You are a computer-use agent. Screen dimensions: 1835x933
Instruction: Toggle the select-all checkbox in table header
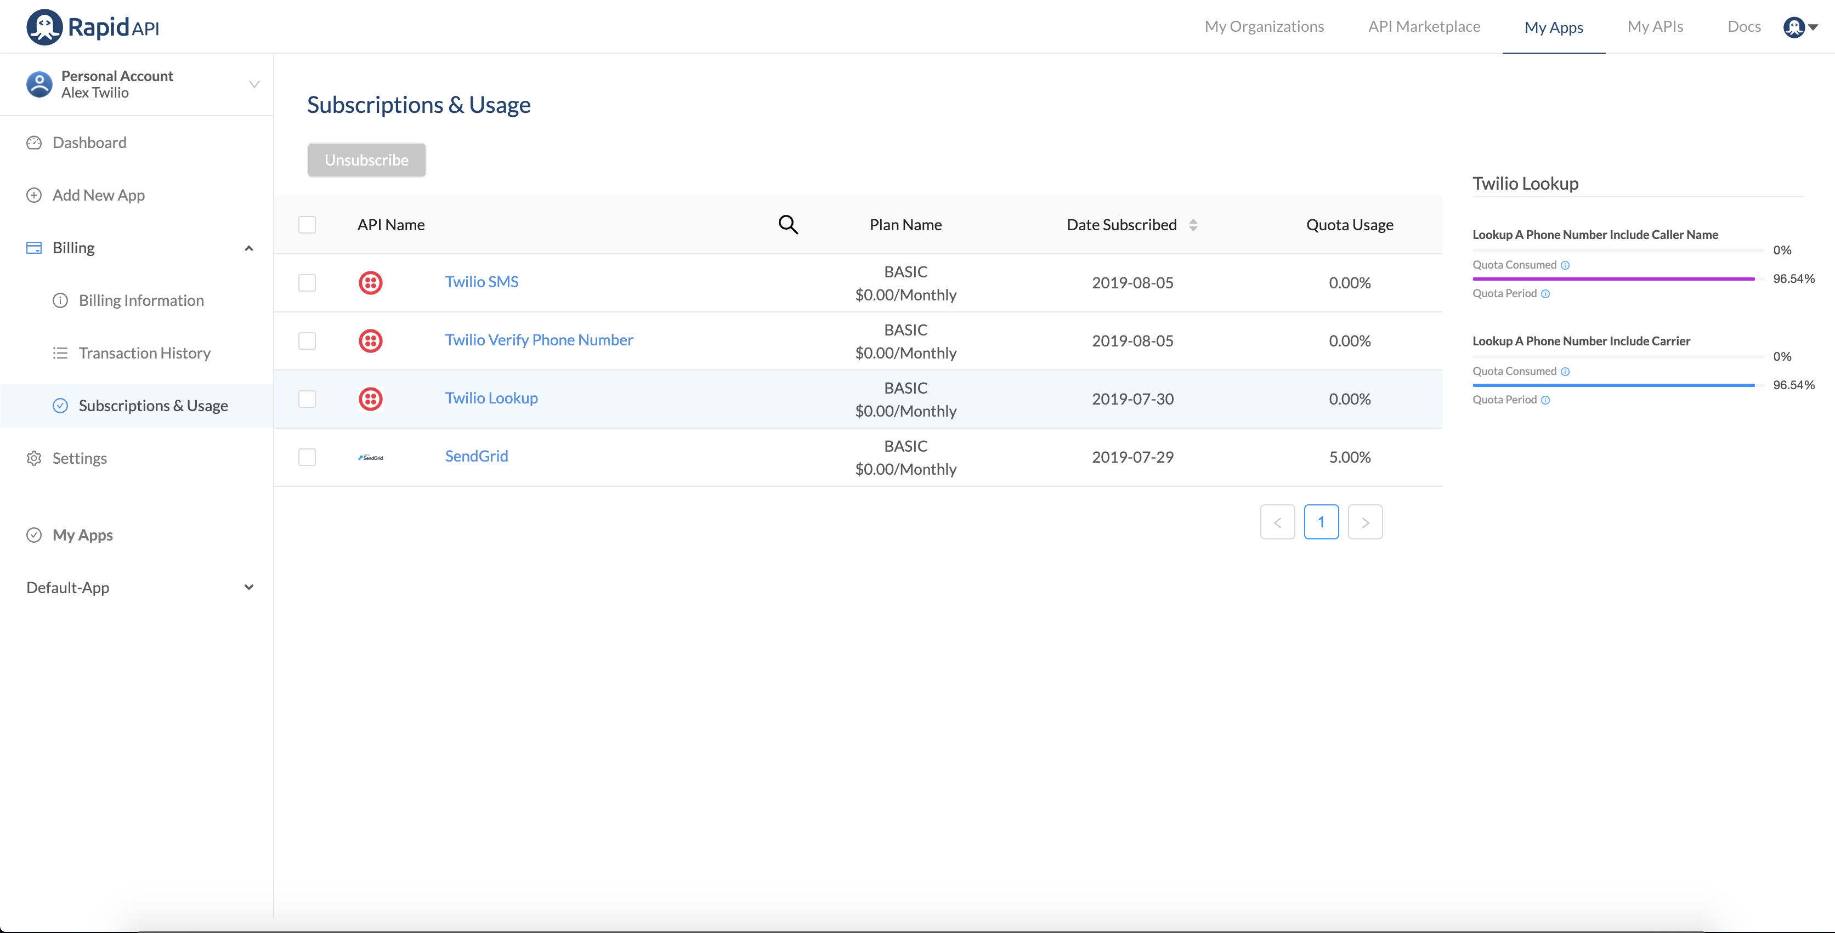click(x=307, y=224)
